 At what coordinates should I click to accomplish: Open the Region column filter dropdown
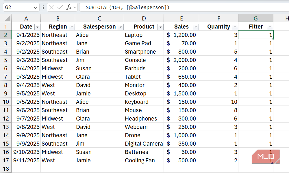72,27
